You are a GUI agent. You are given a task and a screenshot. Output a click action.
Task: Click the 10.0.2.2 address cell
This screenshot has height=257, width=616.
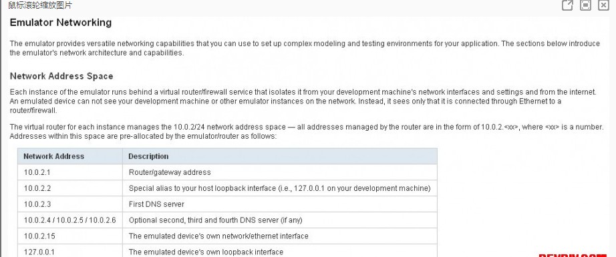click(70, 188)
